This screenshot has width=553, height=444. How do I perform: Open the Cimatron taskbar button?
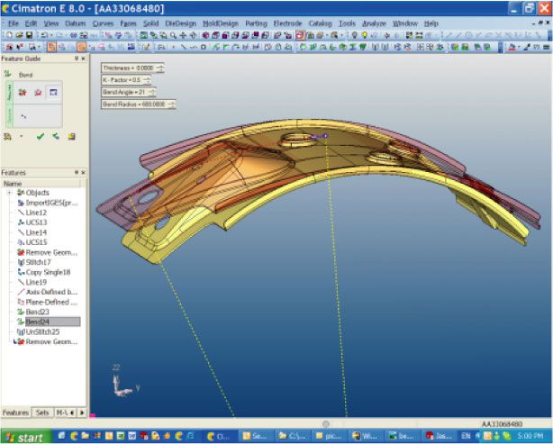[220, 437]
